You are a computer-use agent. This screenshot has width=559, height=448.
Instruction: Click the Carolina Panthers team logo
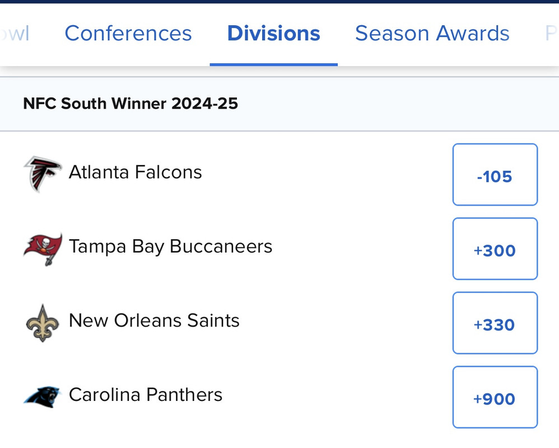coord(43,396)
